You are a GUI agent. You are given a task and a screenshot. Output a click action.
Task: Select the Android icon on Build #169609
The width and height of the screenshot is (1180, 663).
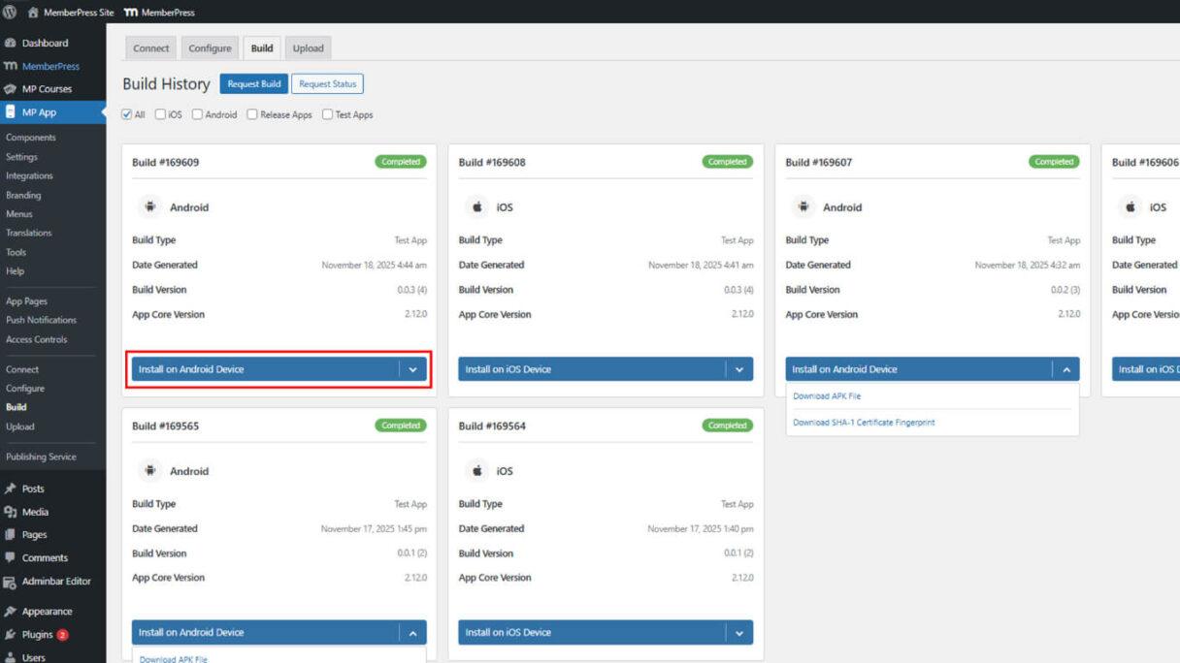pyautogui.click(x=151, y=205)
